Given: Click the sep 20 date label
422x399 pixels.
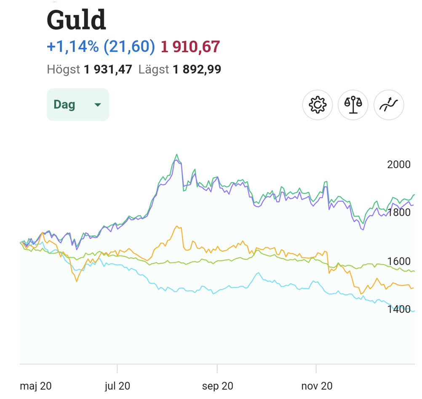Looking at the screenshot, I should 217,386.
